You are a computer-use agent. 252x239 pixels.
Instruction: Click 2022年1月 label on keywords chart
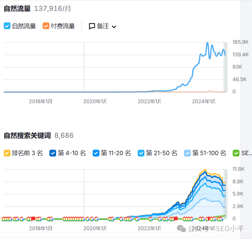point(150,228)
